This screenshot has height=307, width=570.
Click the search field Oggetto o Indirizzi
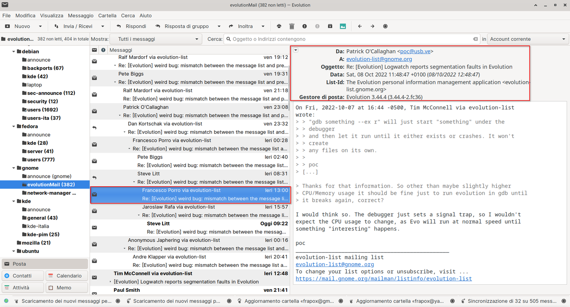pyautogui.click(x=352, y=39)
